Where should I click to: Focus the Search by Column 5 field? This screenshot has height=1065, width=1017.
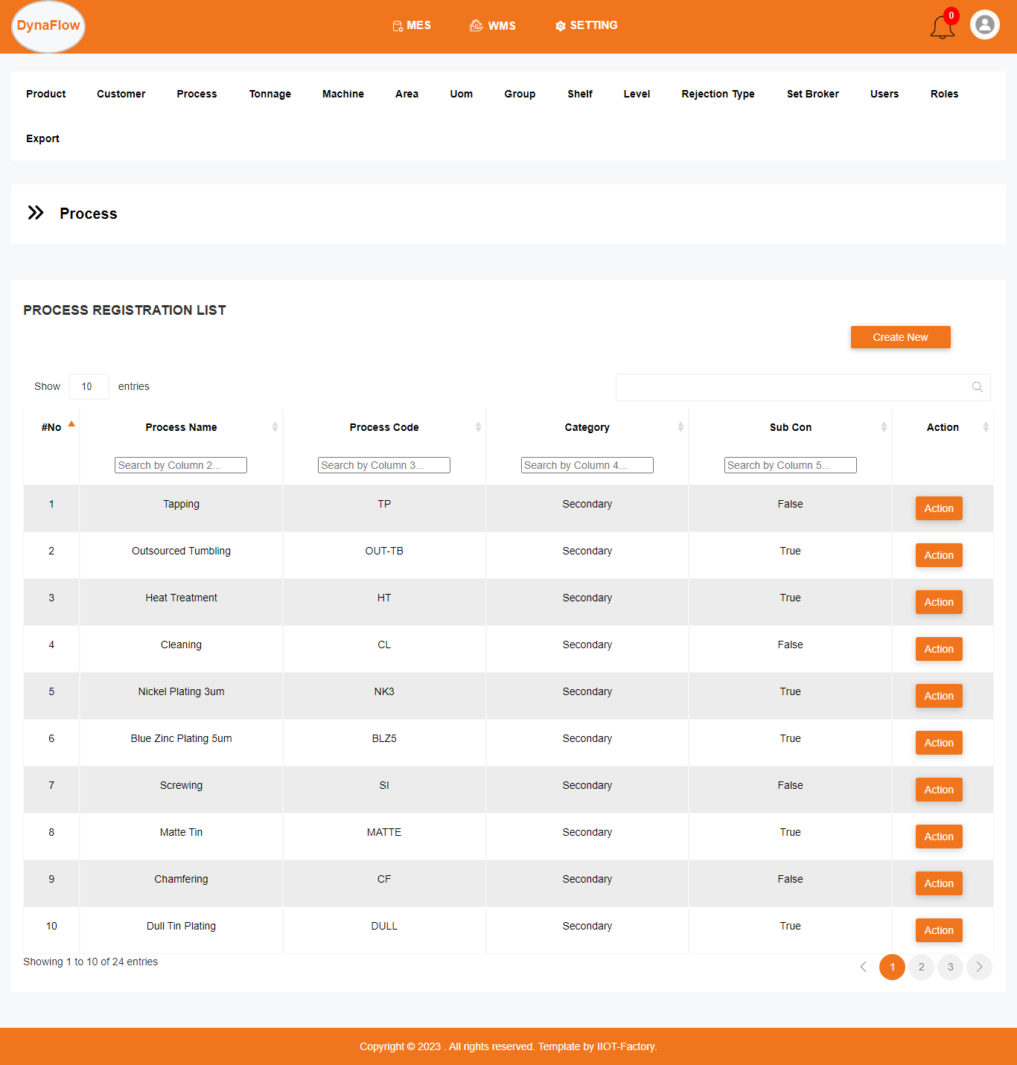point(791,465)
